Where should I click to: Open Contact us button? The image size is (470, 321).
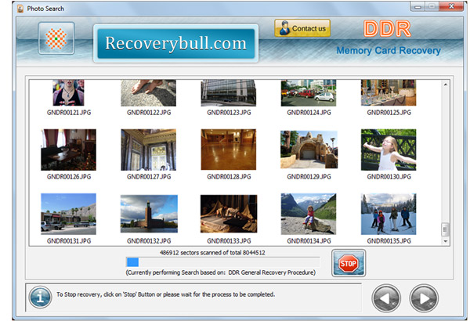click(302, 28)
